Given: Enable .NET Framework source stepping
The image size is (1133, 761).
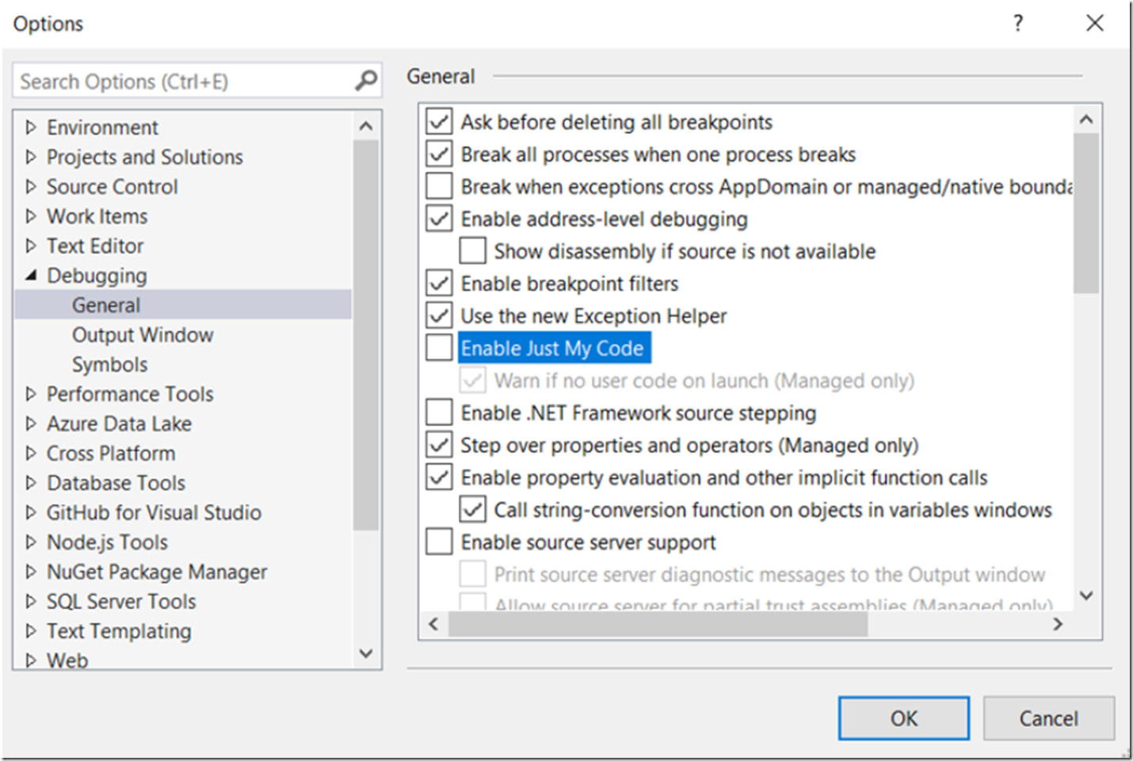Looking at the screenshot, I should pos(439,413).
